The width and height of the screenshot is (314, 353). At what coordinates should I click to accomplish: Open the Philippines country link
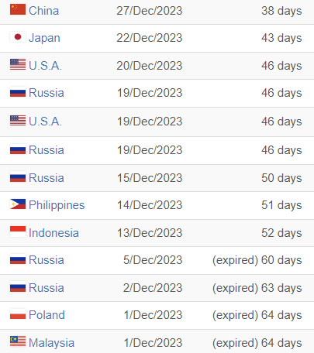coord(57,205)
